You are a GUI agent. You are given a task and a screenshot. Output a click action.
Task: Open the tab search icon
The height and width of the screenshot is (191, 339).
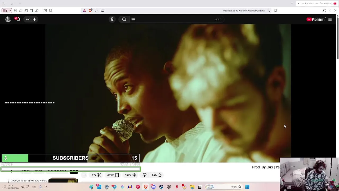pyautogui.click(x=45, y=11)
